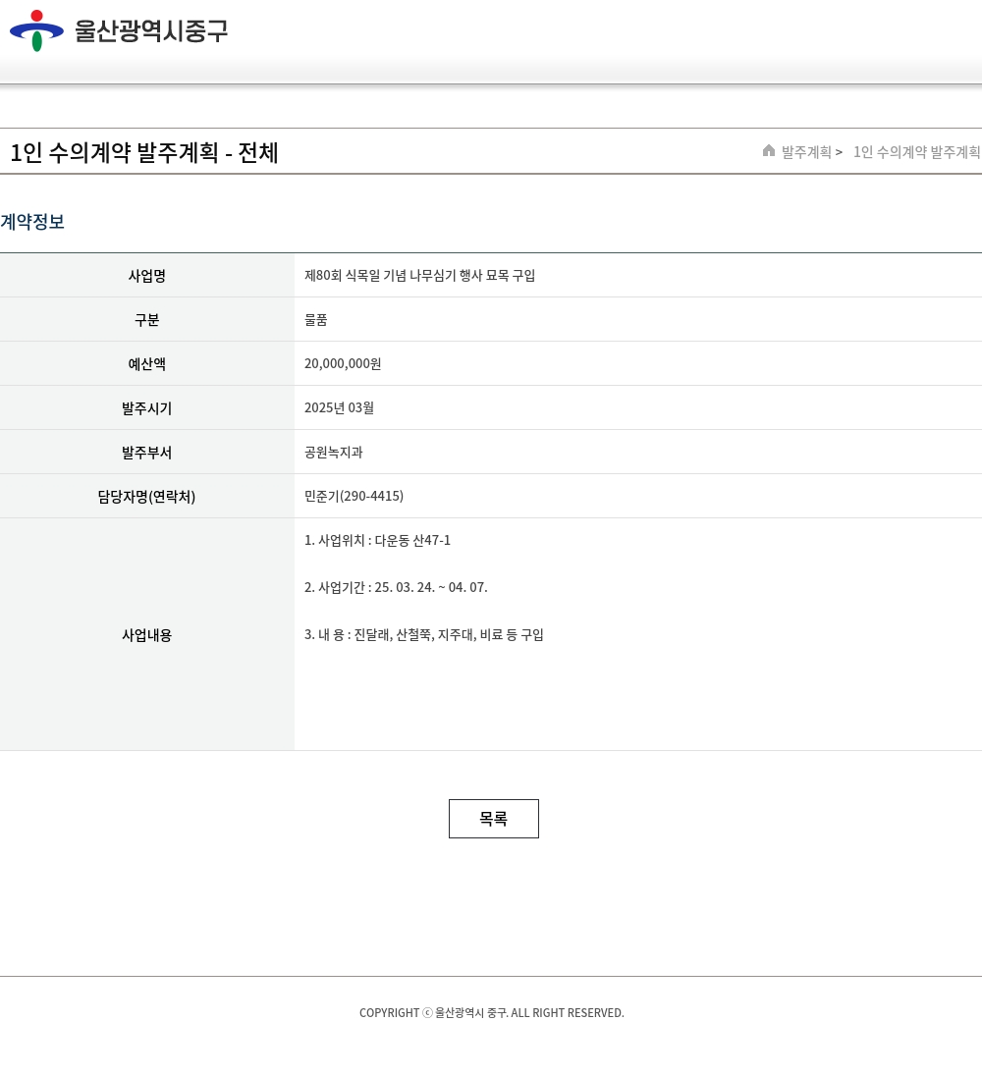982x1075 pixels.
Task: Click the 사업내용 row label
Action: pyautogui.click(x=146, y=635)
